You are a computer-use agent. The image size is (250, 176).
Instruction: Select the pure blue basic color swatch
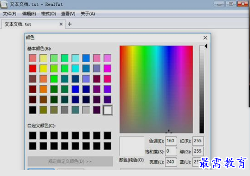[75, 89]
